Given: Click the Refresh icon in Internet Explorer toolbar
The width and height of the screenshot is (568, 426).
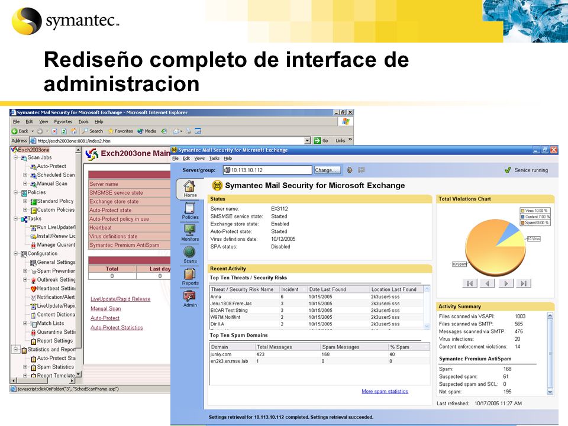Looking at the screenshot, I should pyautogui.click(x=64, y=131).
